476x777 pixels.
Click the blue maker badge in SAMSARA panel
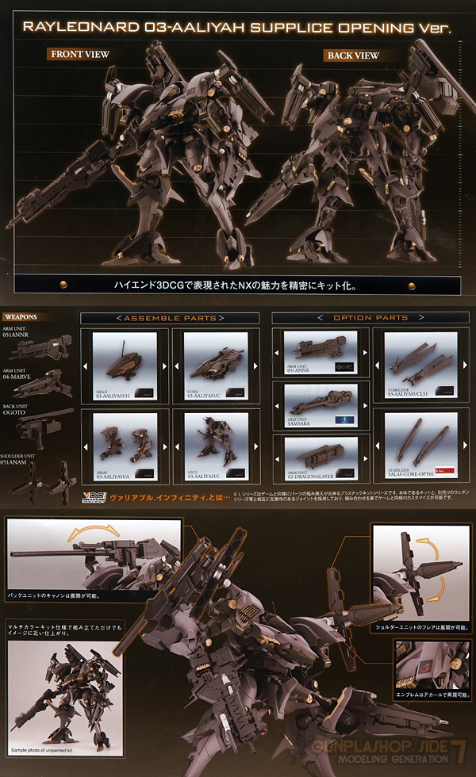(x=345, y=420)
